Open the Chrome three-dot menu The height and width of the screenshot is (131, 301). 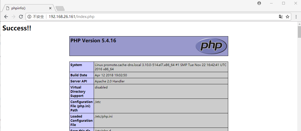click(296, 17)
